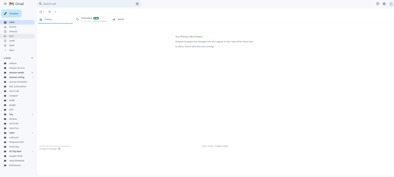Open the Snoozed folder
394x177 pixels.
[x=17, y=32]
